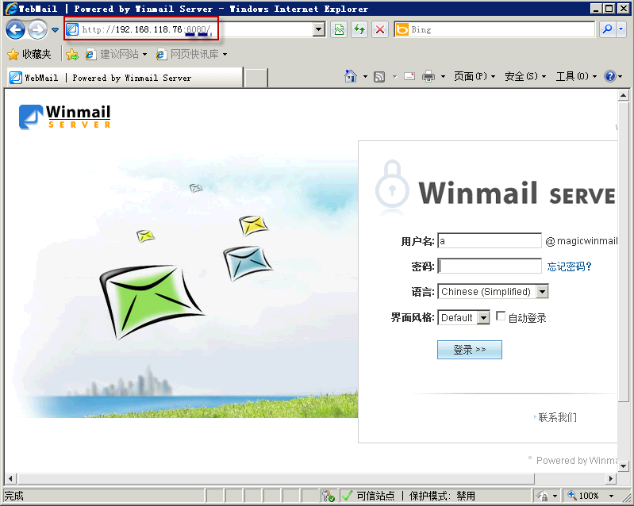634x506 pixels.
Task: Click the 可信站点 trusted zone status
Action: (375, 496)
